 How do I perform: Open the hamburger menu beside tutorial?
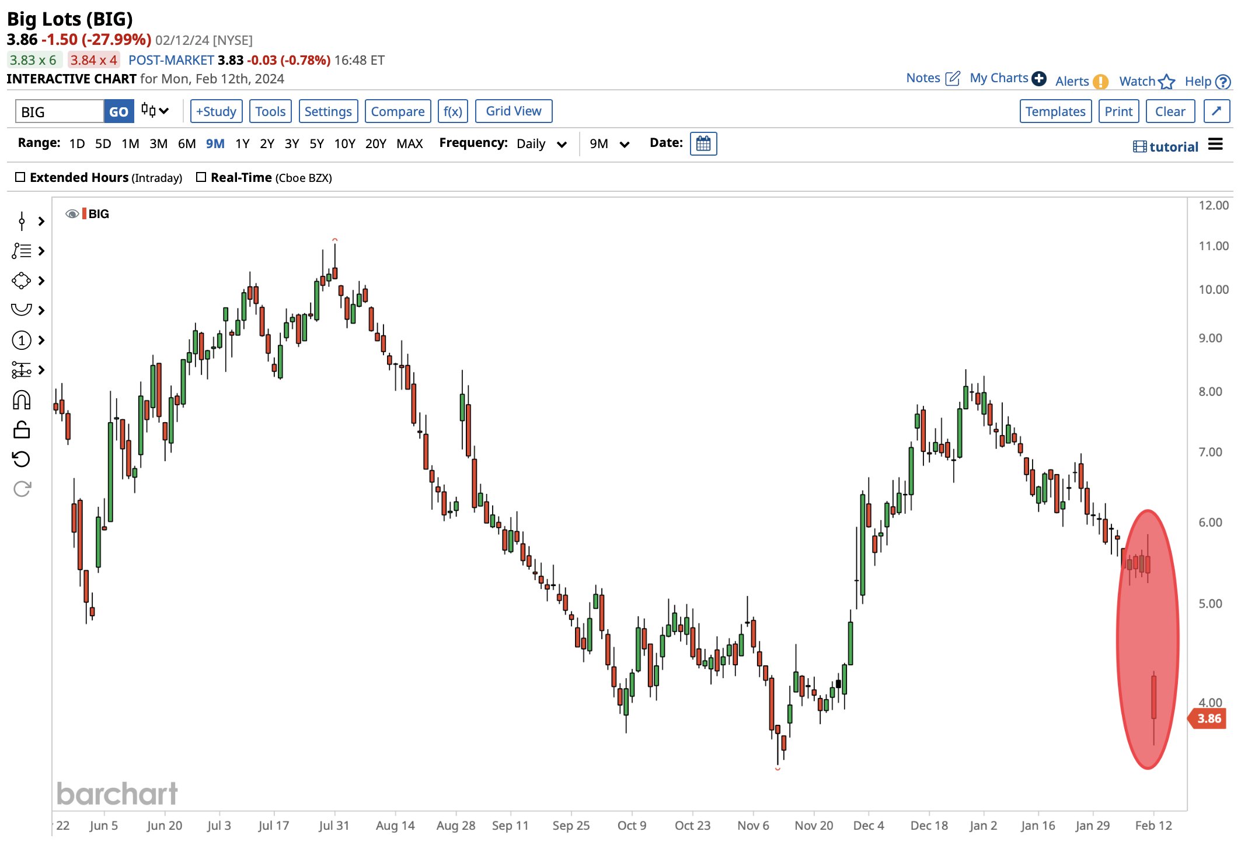pyautogui.click(x=1215, y=144)
